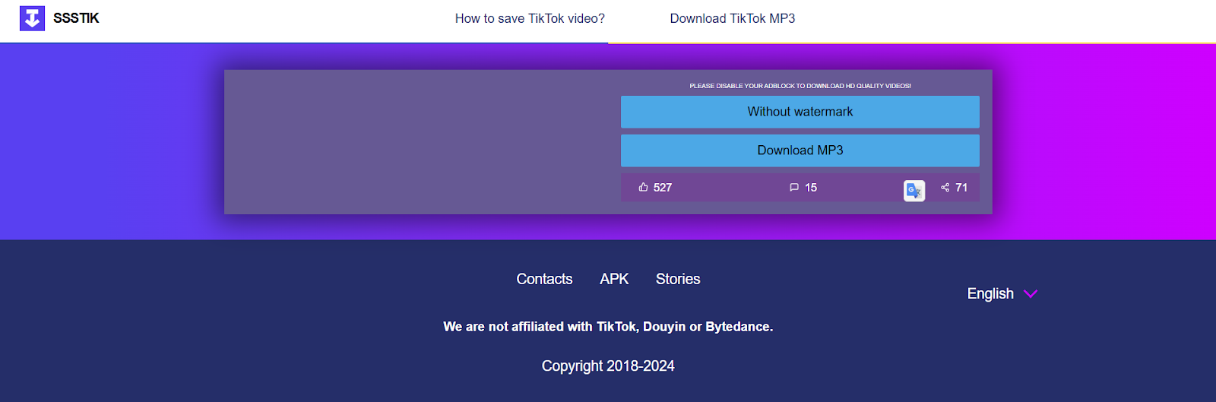
Task: Open Download TikTok MP3 page
Action: [x=733, y=18]
